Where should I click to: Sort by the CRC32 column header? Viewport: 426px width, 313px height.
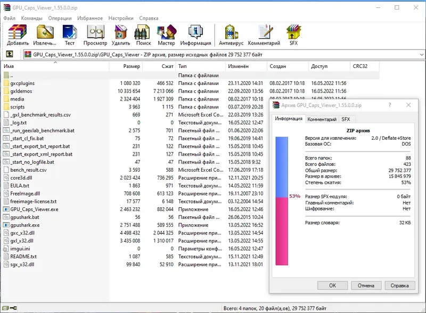(x=365, y=66)
